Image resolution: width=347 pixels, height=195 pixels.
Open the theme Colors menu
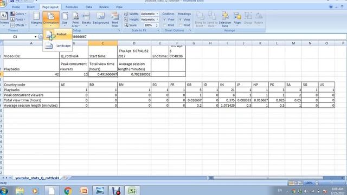18,14
